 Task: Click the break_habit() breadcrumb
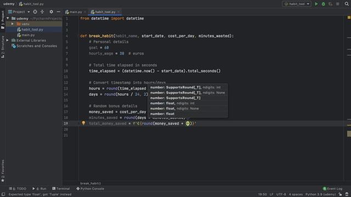coord(90,183)
